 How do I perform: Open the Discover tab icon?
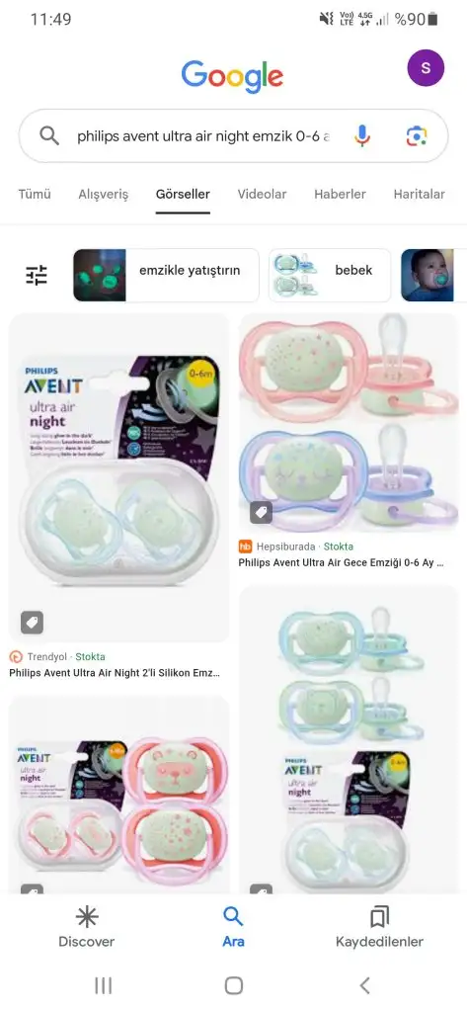pyautogui.click(x=87, y=916)
